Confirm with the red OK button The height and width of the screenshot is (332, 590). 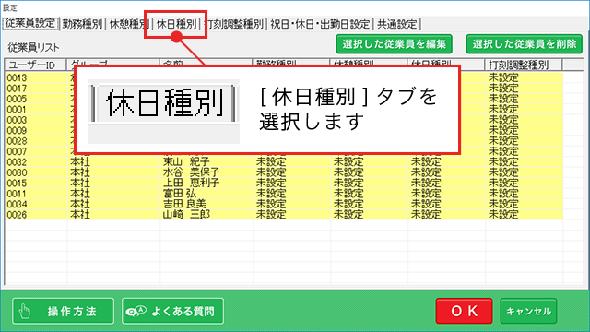point(464,311)
